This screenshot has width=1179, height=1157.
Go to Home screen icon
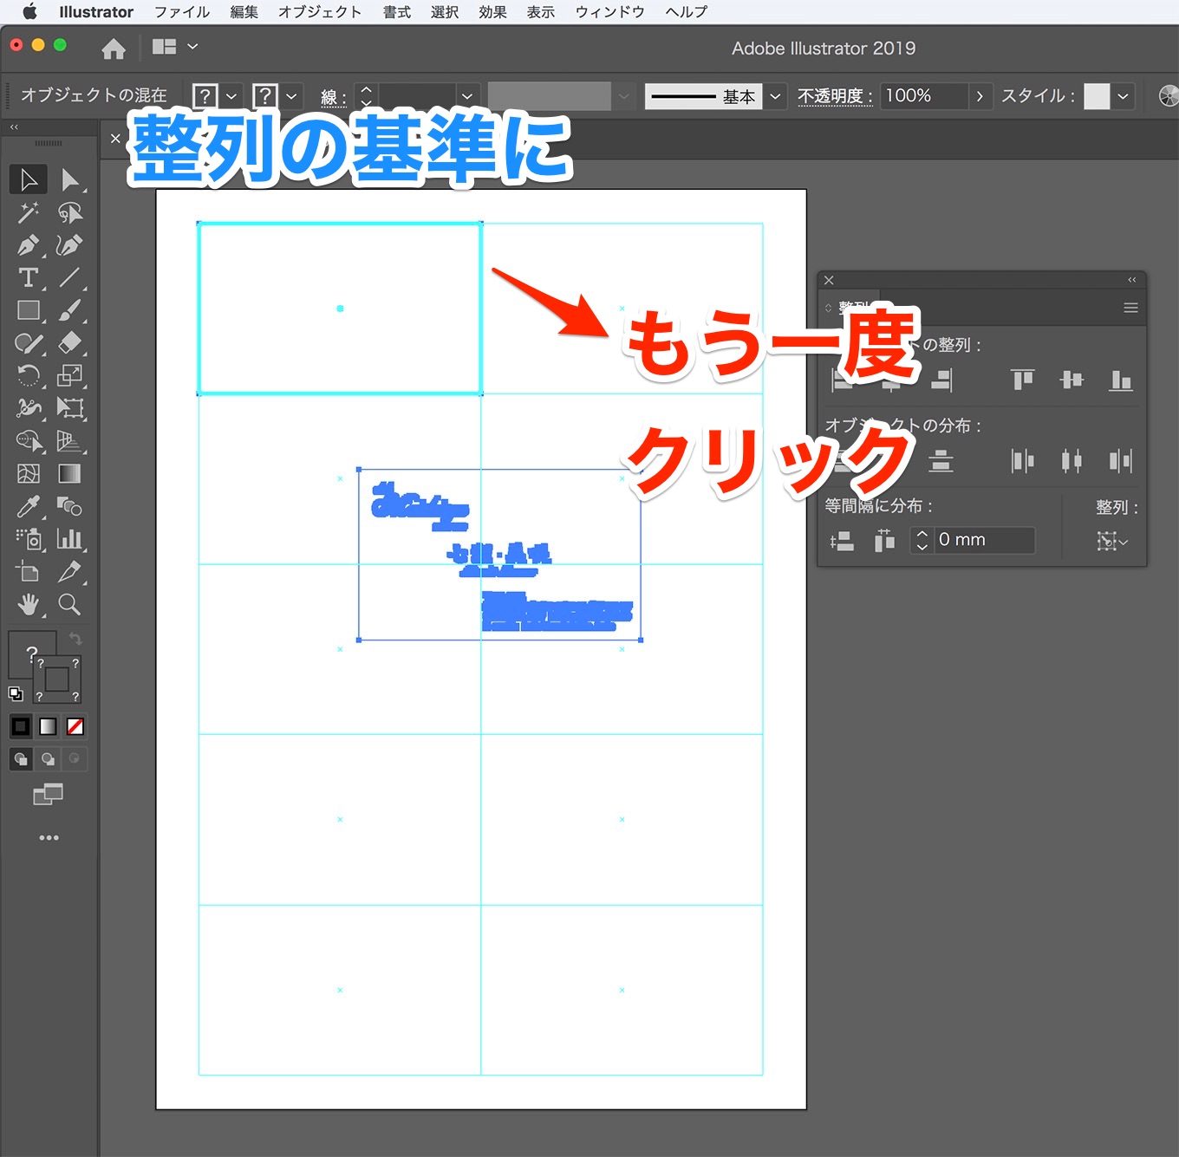[x=114, y=49]
